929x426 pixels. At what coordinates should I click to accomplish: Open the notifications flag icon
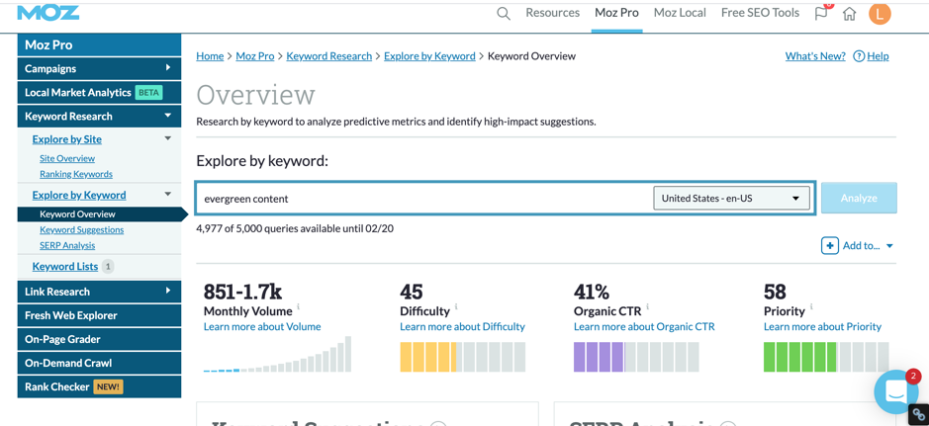(821, 13)
